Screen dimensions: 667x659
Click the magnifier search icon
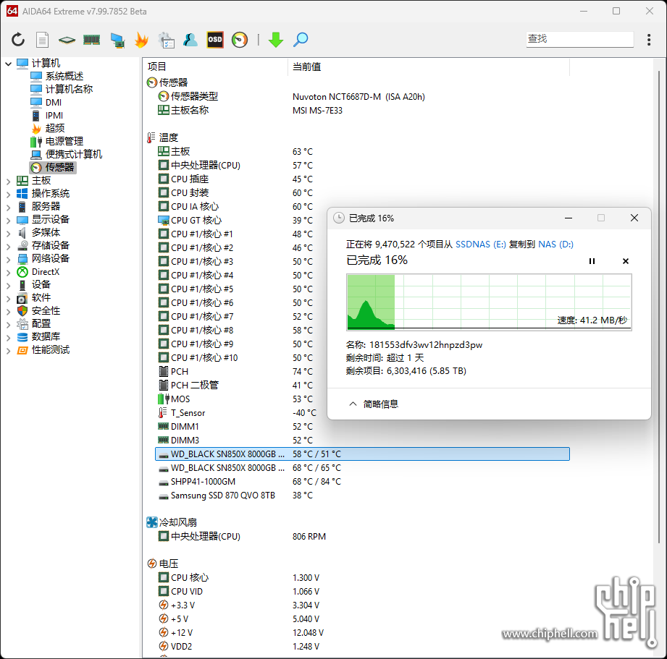pos(301,40)
